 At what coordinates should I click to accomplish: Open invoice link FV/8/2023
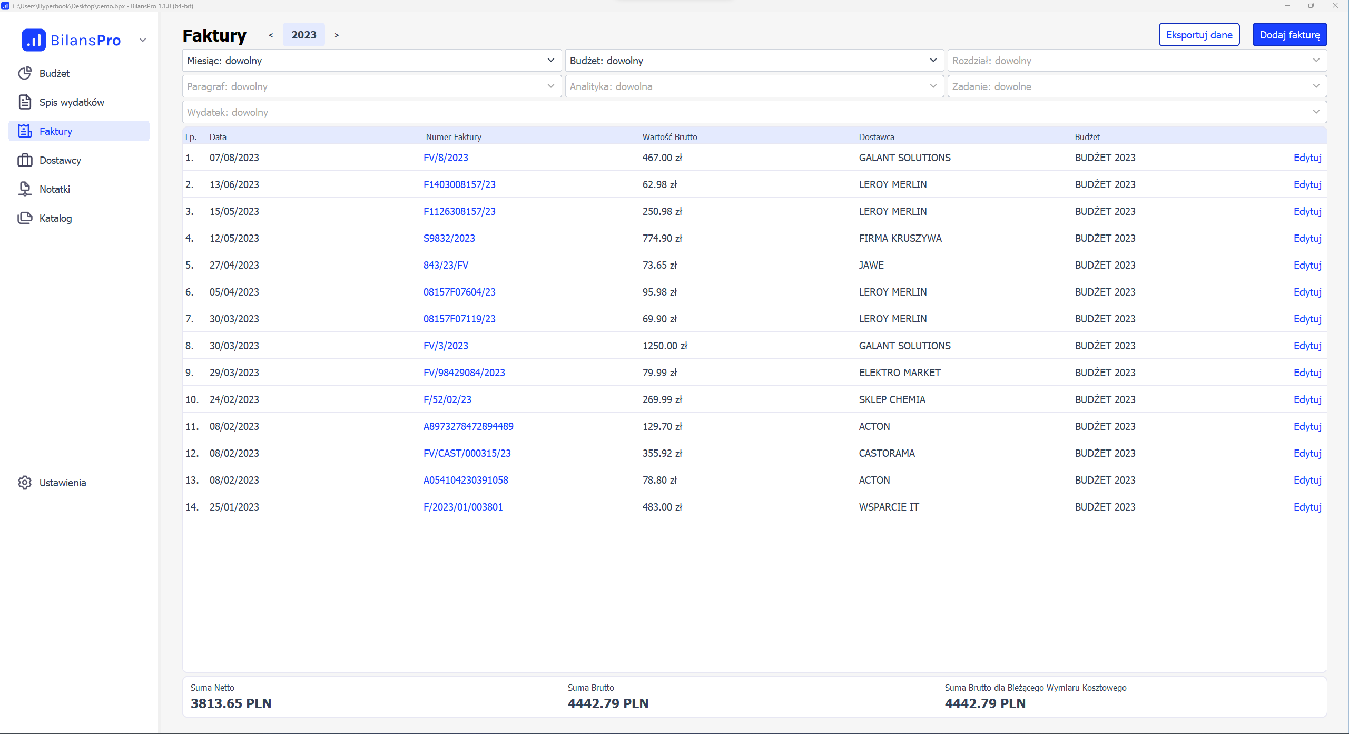tap(446, 158)
